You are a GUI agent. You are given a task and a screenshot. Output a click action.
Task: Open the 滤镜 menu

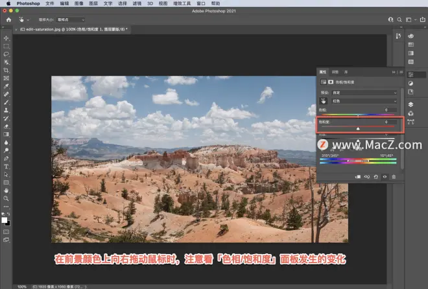[137, 3]
